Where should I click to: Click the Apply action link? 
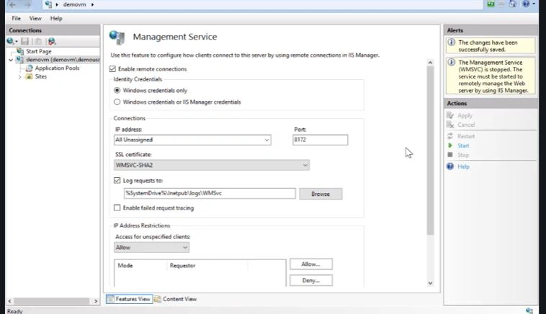click(465, 115)
